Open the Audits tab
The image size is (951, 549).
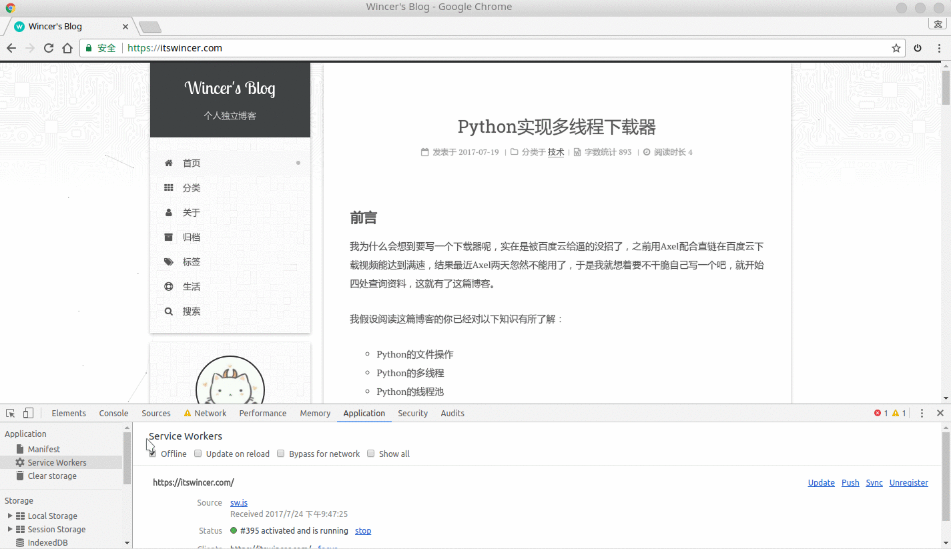coord(452,413)
